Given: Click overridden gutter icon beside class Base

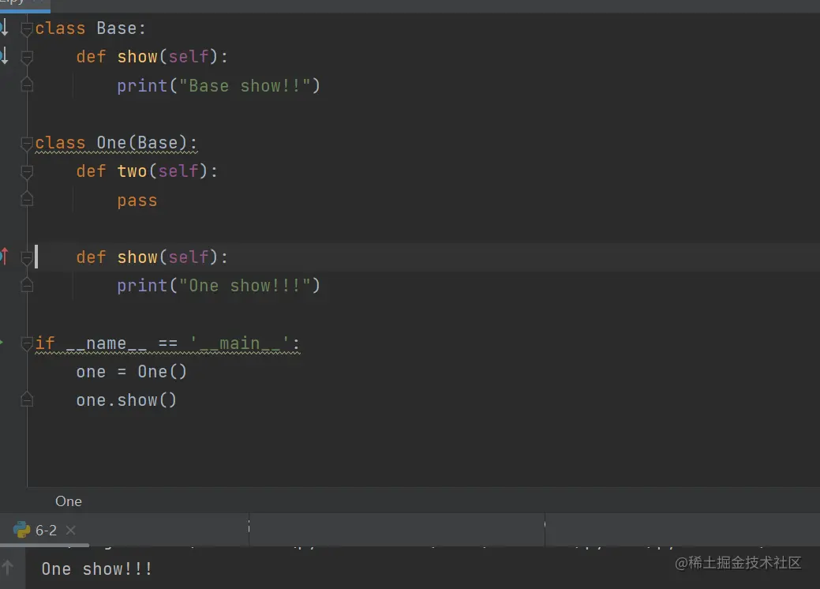Looking at the screenshot, I should (x=4, y=27).
